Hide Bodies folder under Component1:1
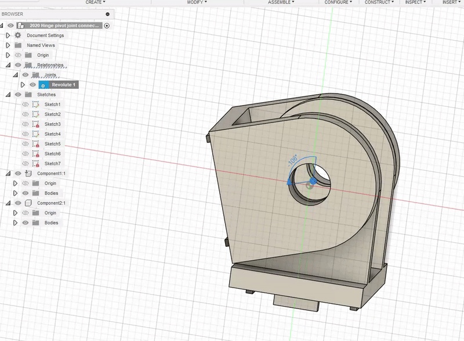 coord(26,193)
